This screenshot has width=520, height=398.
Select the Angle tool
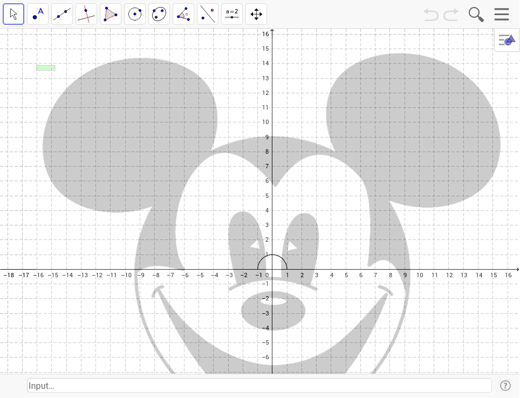click(x=183, y=14)
